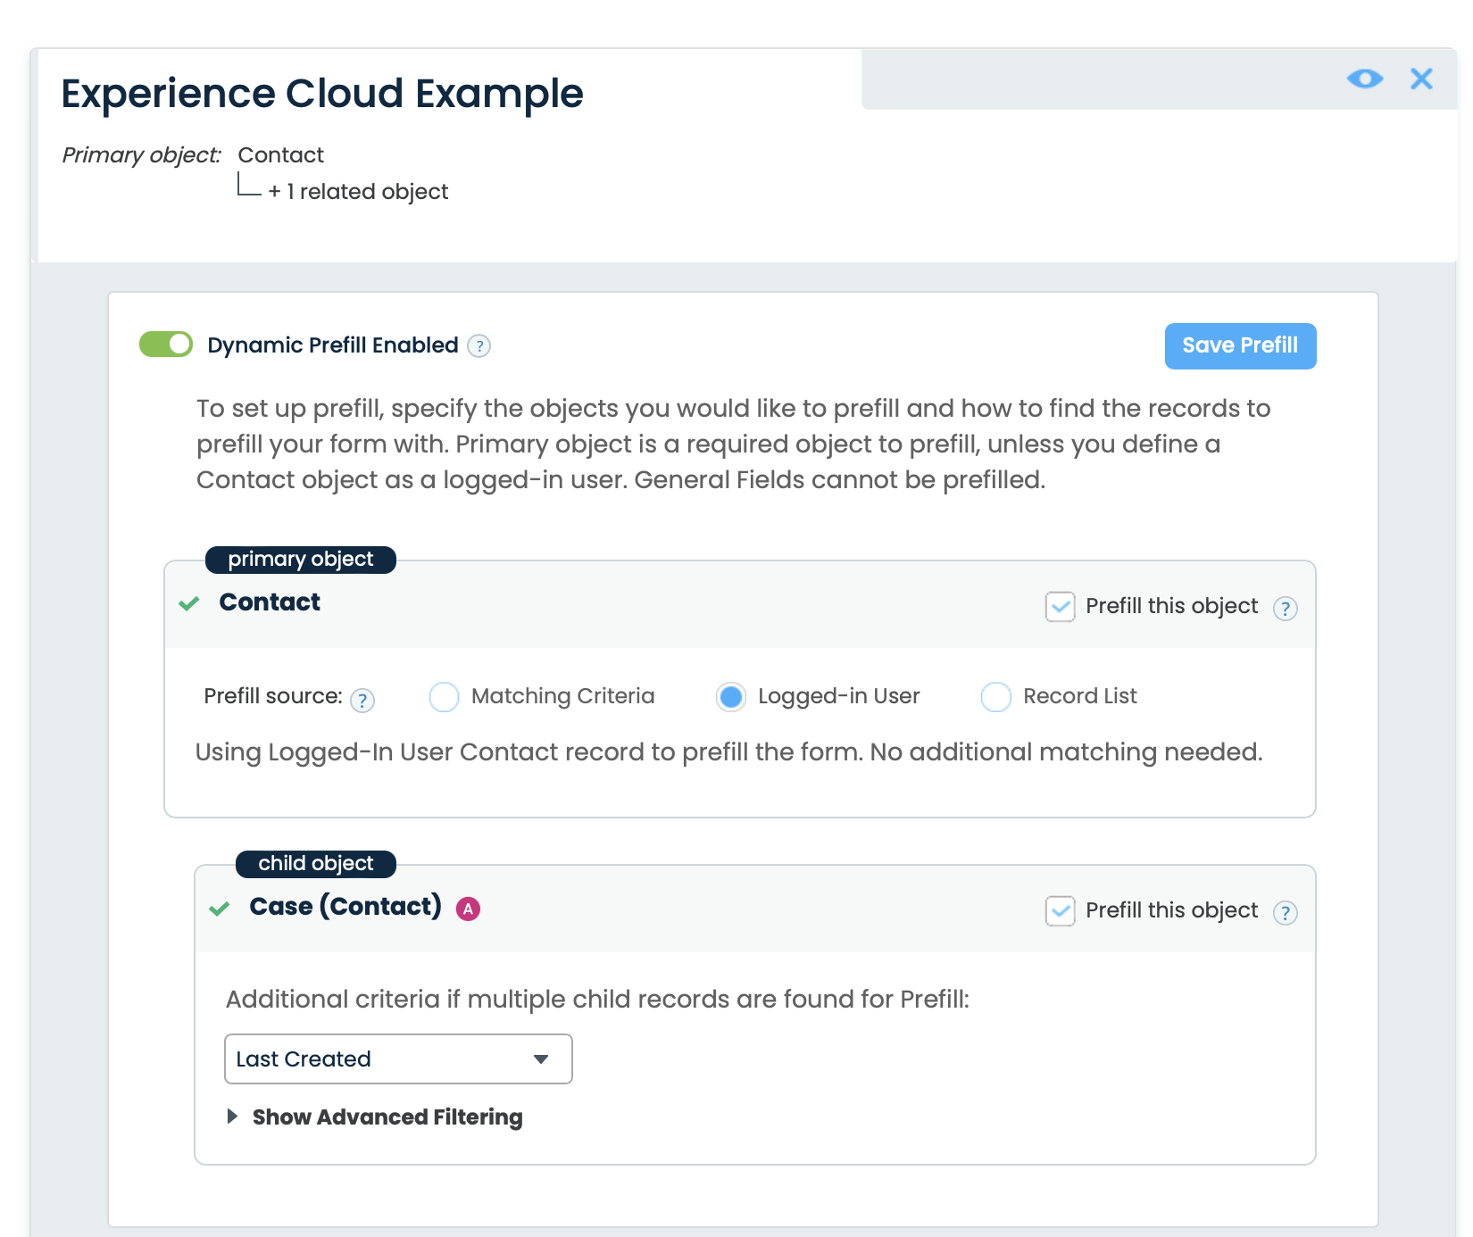Click help icon for Case Prefill this object
The image size is (1473, 1237).
pyautogui.click(x=1285, y=913)
